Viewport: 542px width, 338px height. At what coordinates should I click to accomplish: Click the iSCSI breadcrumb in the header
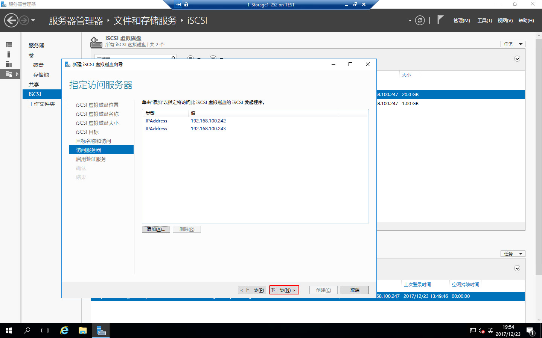point(197,21)
